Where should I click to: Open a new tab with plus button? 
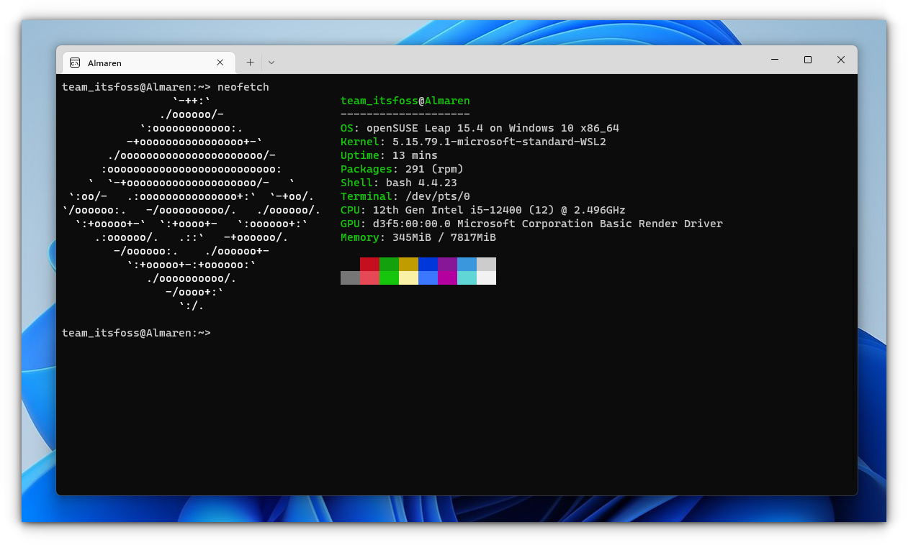click(250, 63)
